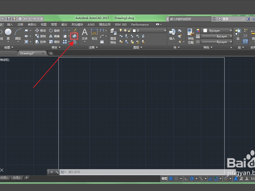Click the Open file icon in quick access toolbar
255x191 pixels.
3,19
